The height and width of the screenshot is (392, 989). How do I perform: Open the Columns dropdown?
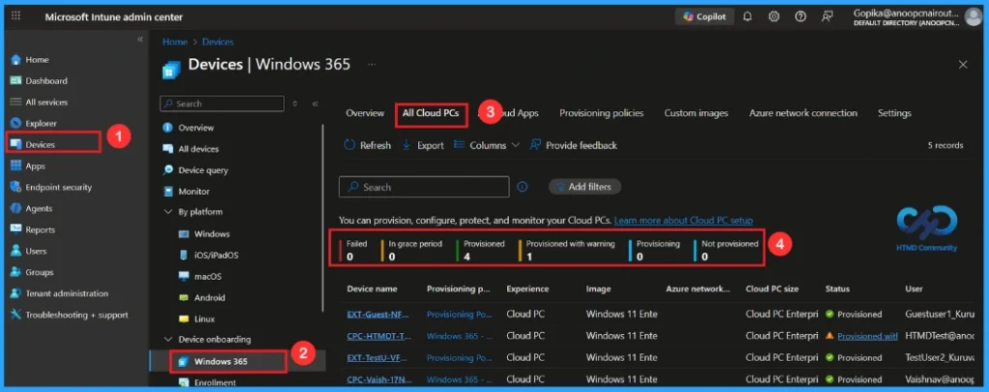pyautogui.click(x=487, y=145)
